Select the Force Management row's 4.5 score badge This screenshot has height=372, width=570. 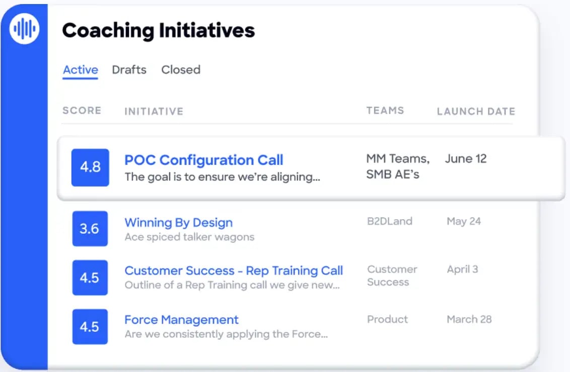90,327
